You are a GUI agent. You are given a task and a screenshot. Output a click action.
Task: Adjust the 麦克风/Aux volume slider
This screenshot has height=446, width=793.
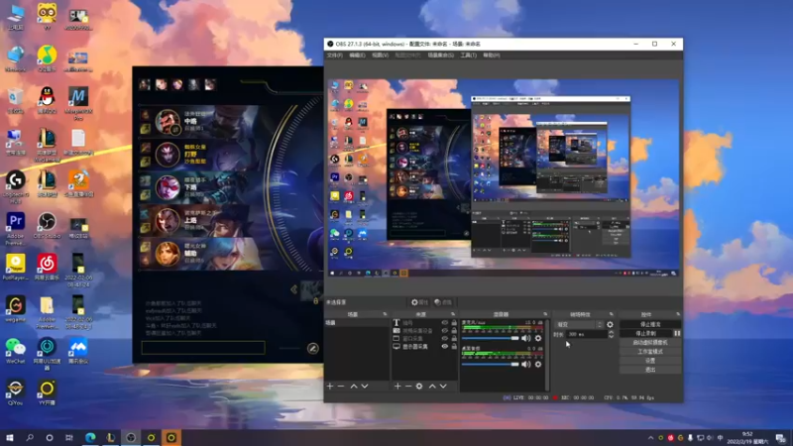[490, 338]
